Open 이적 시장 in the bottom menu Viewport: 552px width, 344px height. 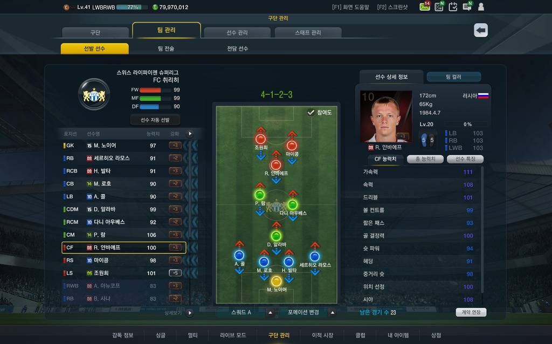[x=322, y=335]
